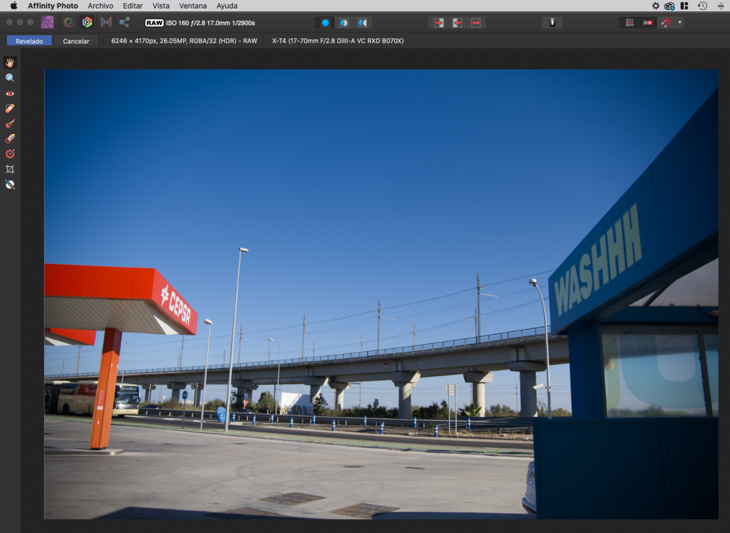Select the Blemish Removal bandage tool
Image resolution: width=730 pixels, height=533 pixels.
(10, 108)
